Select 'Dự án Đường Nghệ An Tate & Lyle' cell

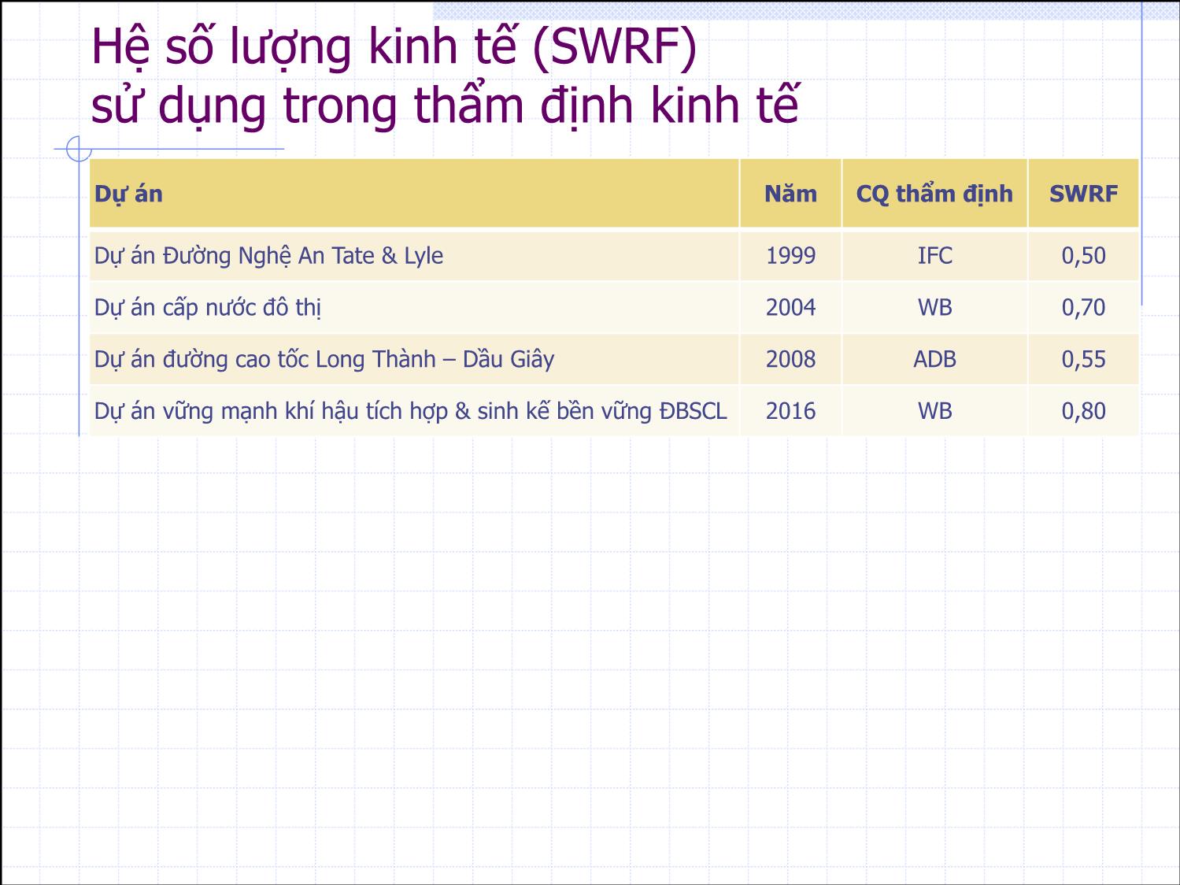pos(414,255)
